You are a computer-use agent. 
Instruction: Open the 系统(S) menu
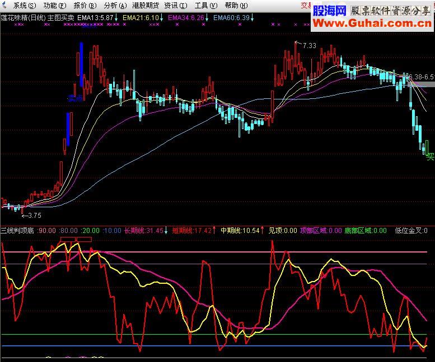click(x=25, y=5)
